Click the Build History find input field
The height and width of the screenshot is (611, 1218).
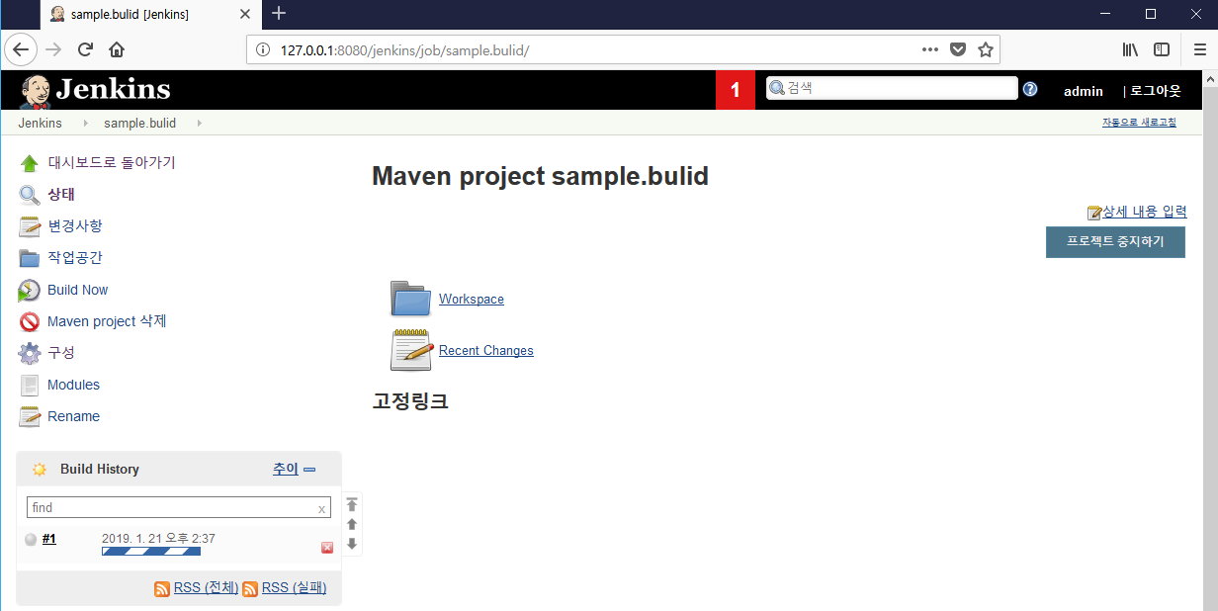coord(172,507)
